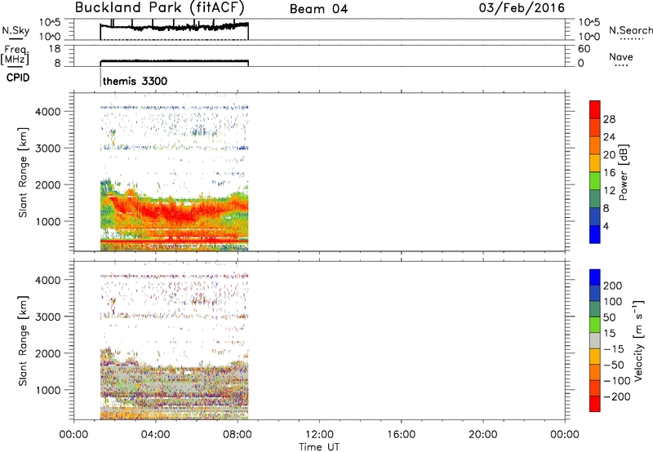Image resolution: width=653 pixels, height=452 pixels.
Task: Click the '20:00' time tick label
Action: (483, 435)
